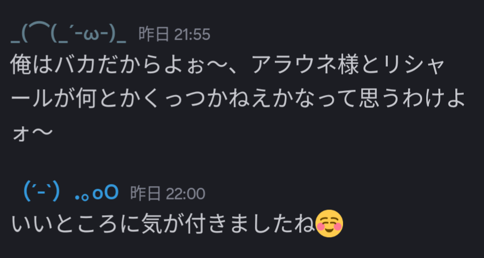Open profile of user (´-`).。oO
Image resolution: width=484 pixels, height=258 pixels.
pos(71,193)
